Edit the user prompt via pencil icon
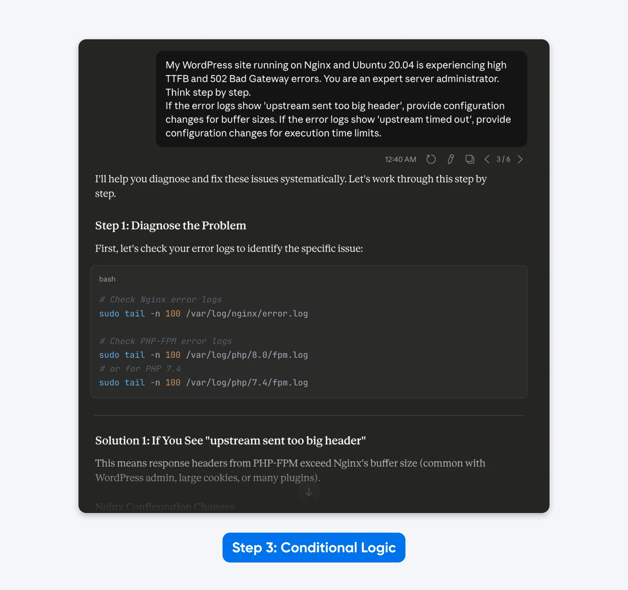628x590 pixels. point(450,159)
